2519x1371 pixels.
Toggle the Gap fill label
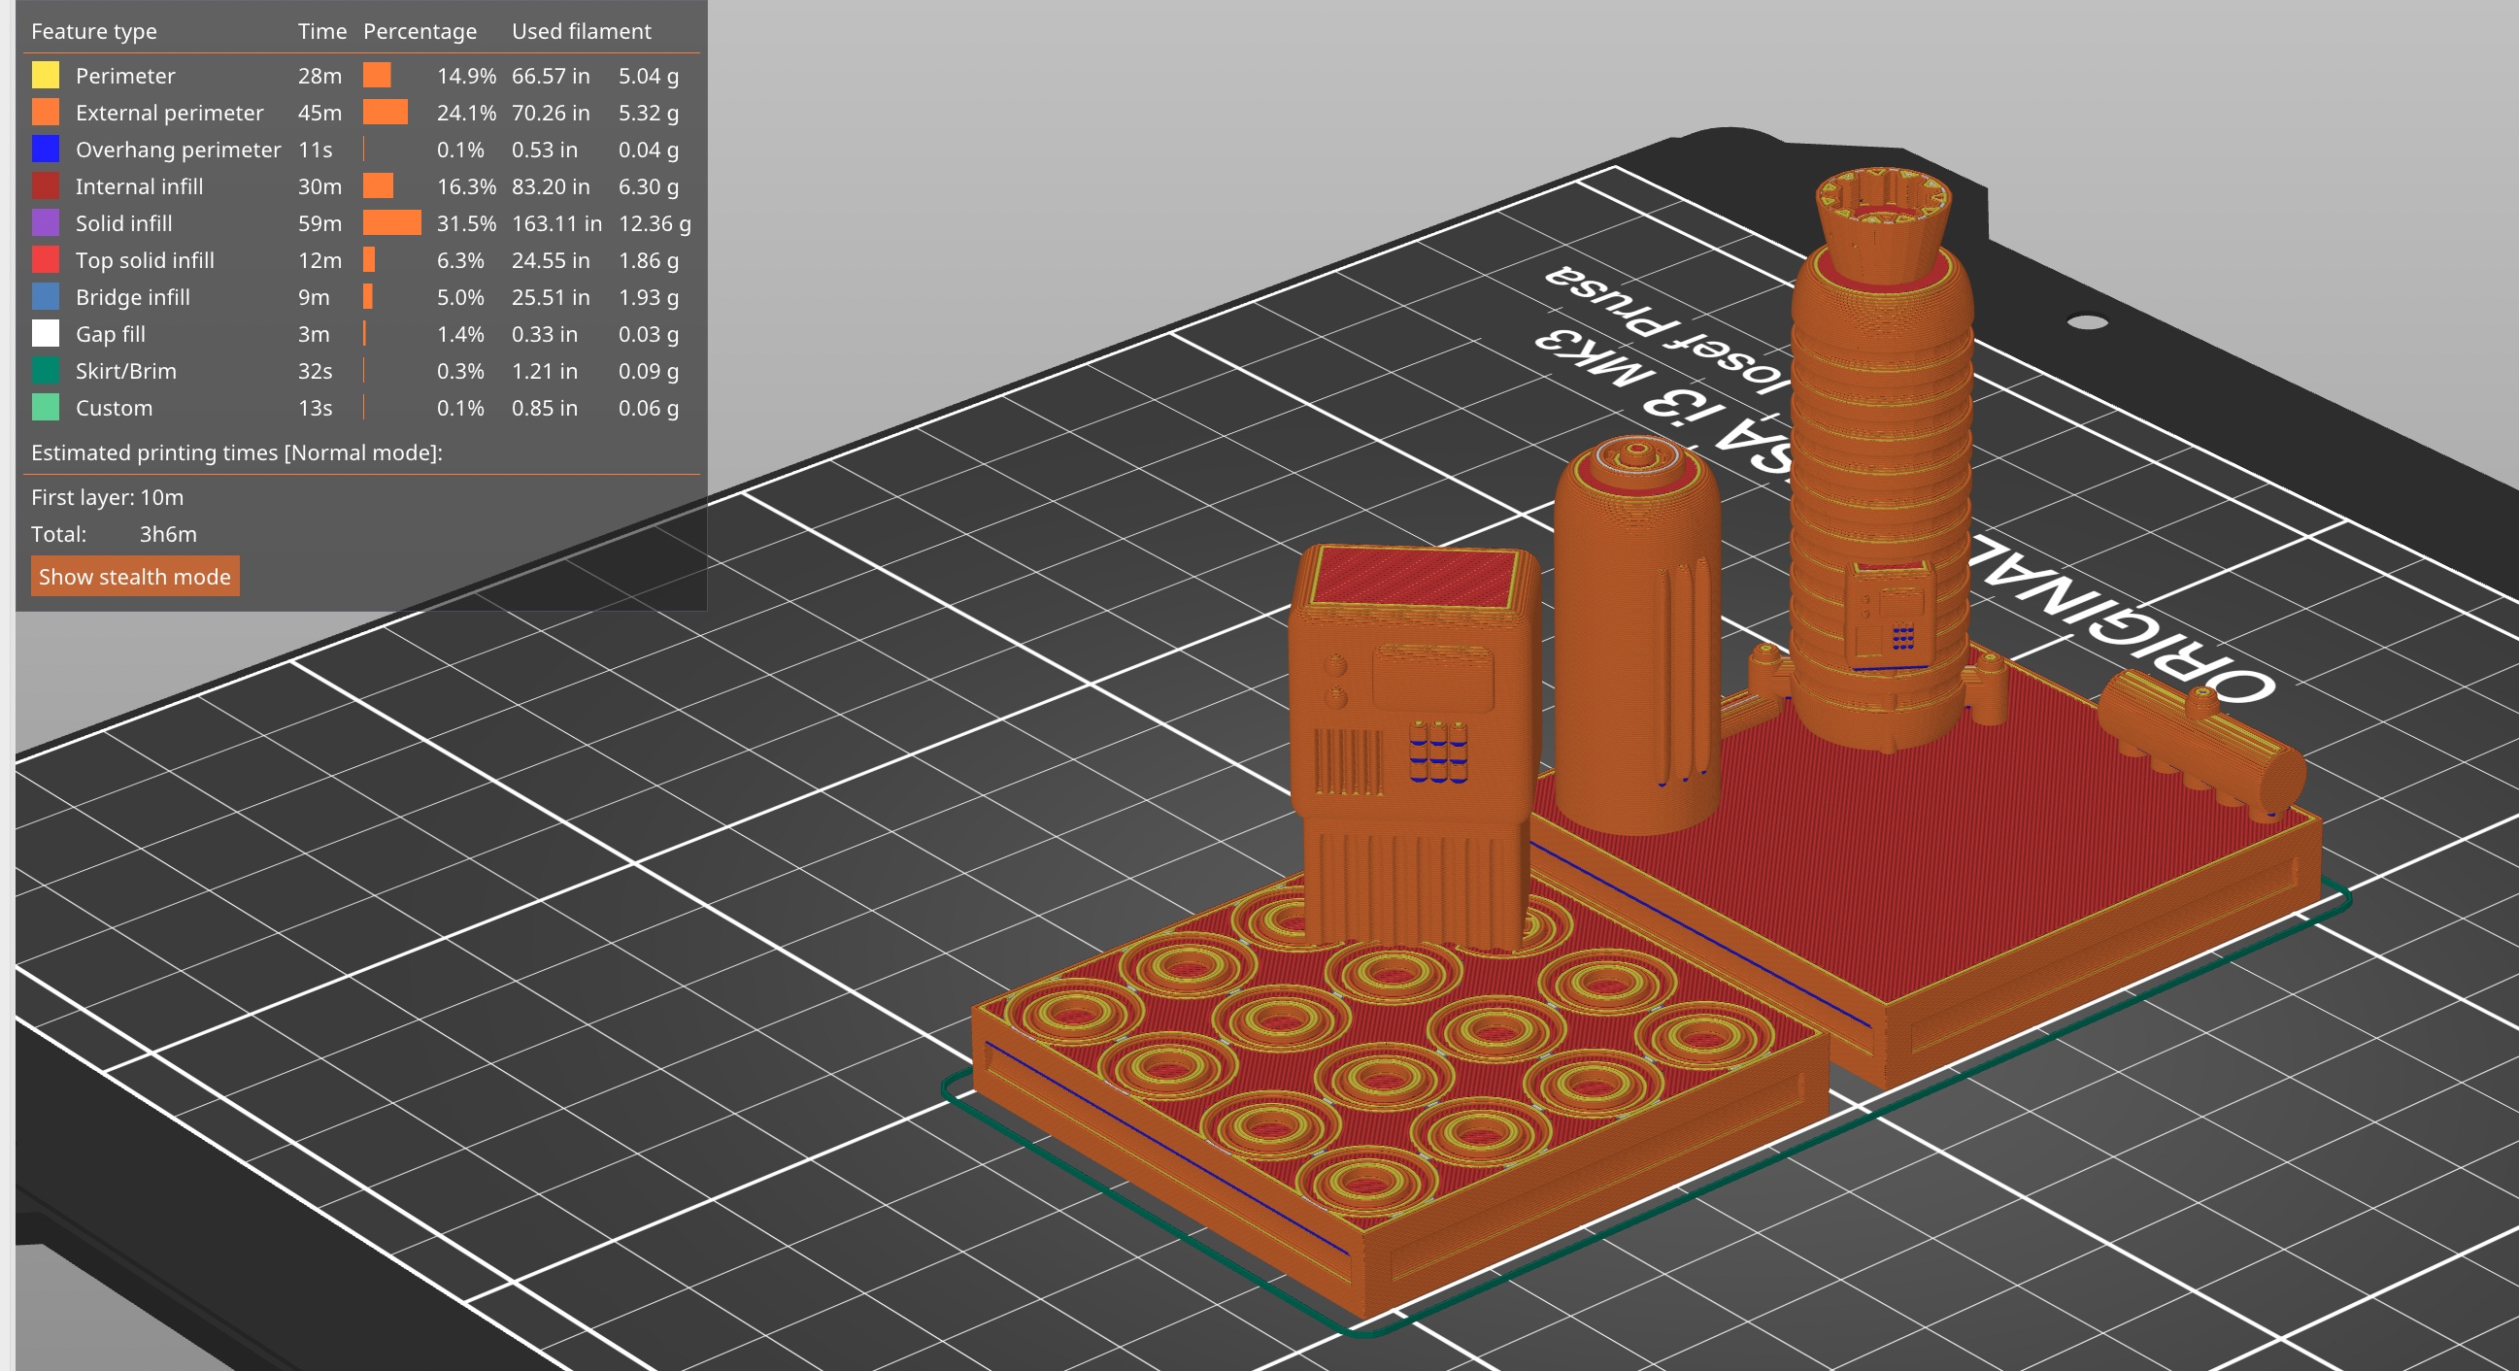[x=110, y=334]
